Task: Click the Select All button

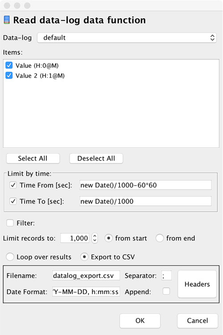Action: 33,159
